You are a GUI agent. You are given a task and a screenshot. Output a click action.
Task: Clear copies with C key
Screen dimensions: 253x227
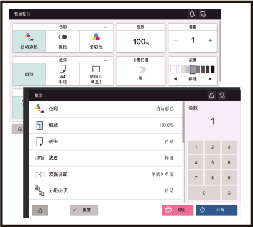(x=229, y=193)
